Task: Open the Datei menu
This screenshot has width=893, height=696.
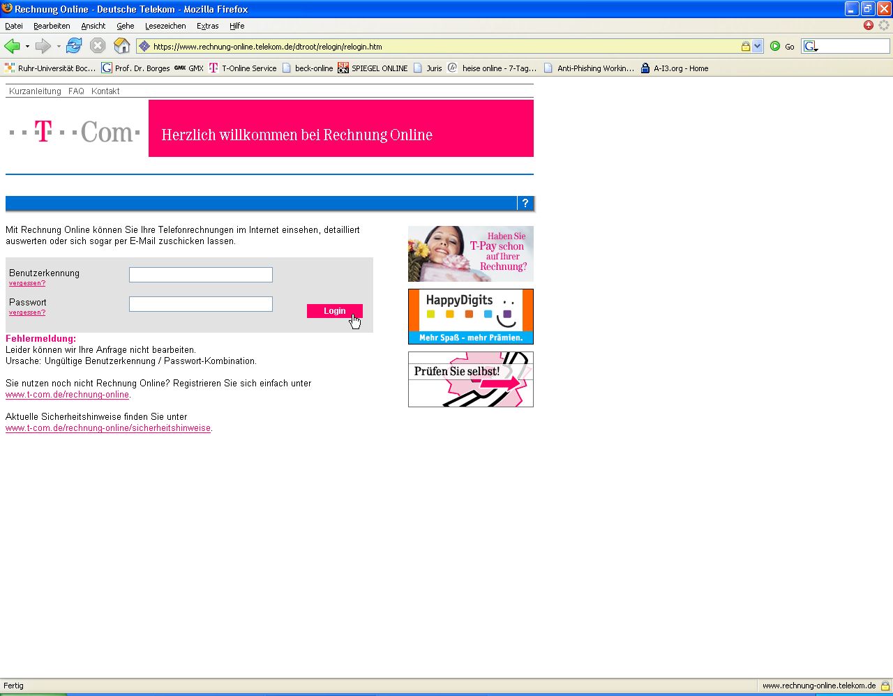Action: [x=14, y=26]
